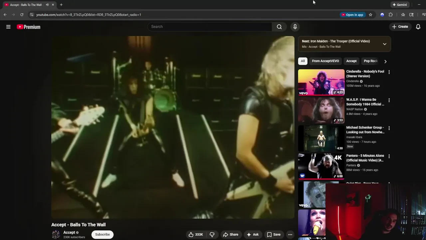Image resolution: width=426 pixels, height=240 pixels.
Task: Focus the YouTube Search field
Action: (210, 27)
